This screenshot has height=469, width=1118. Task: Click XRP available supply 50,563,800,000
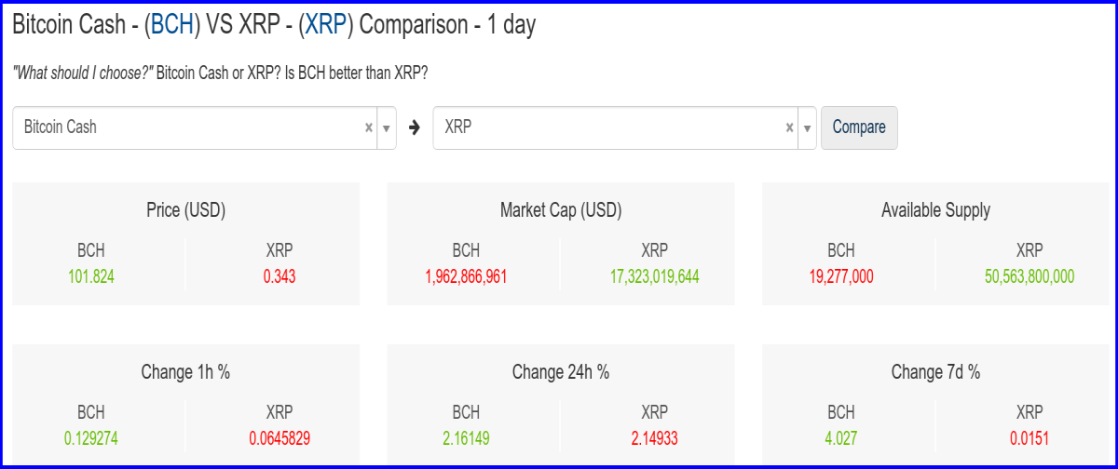point(1029,276)
